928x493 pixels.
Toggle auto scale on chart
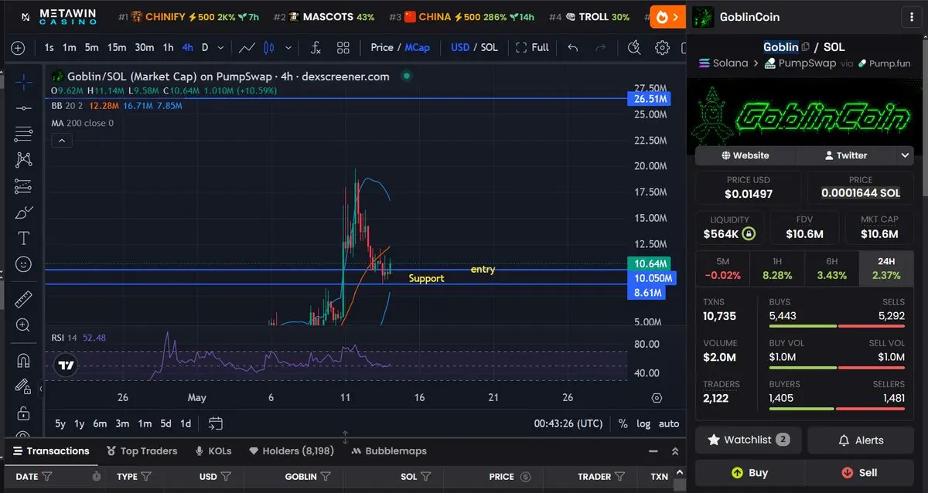click(669, 423)
